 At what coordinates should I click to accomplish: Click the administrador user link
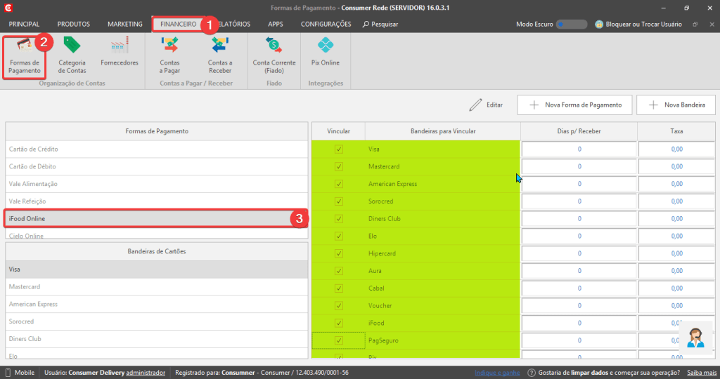click(146, 373)
